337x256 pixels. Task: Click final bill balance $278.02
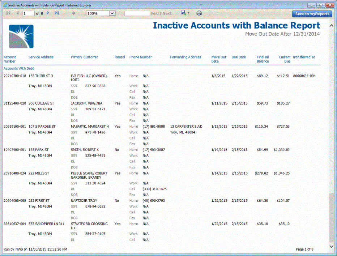click(x=261, y=173)
